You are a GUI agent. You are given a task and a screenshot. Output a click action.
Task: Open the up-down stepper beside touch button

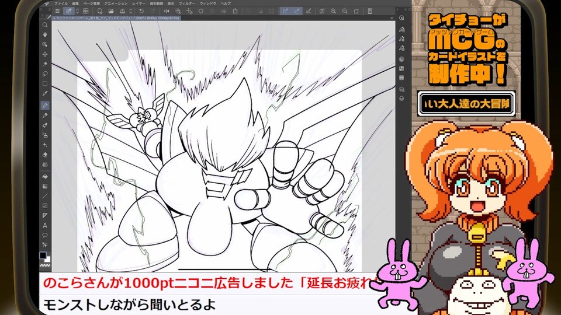point(77,11)
